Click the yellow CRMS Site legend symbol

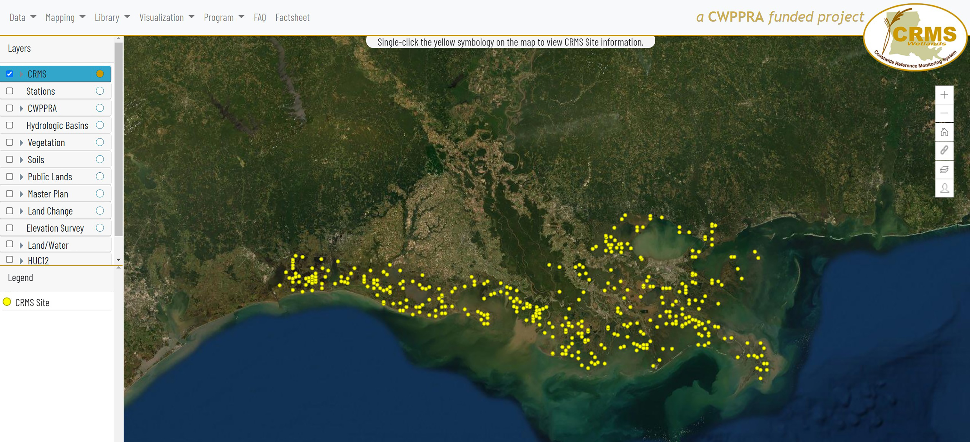point(7,302)
